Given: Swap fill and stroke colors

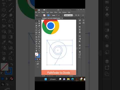Looking at the screenshot, I should (x=40, y=53).
